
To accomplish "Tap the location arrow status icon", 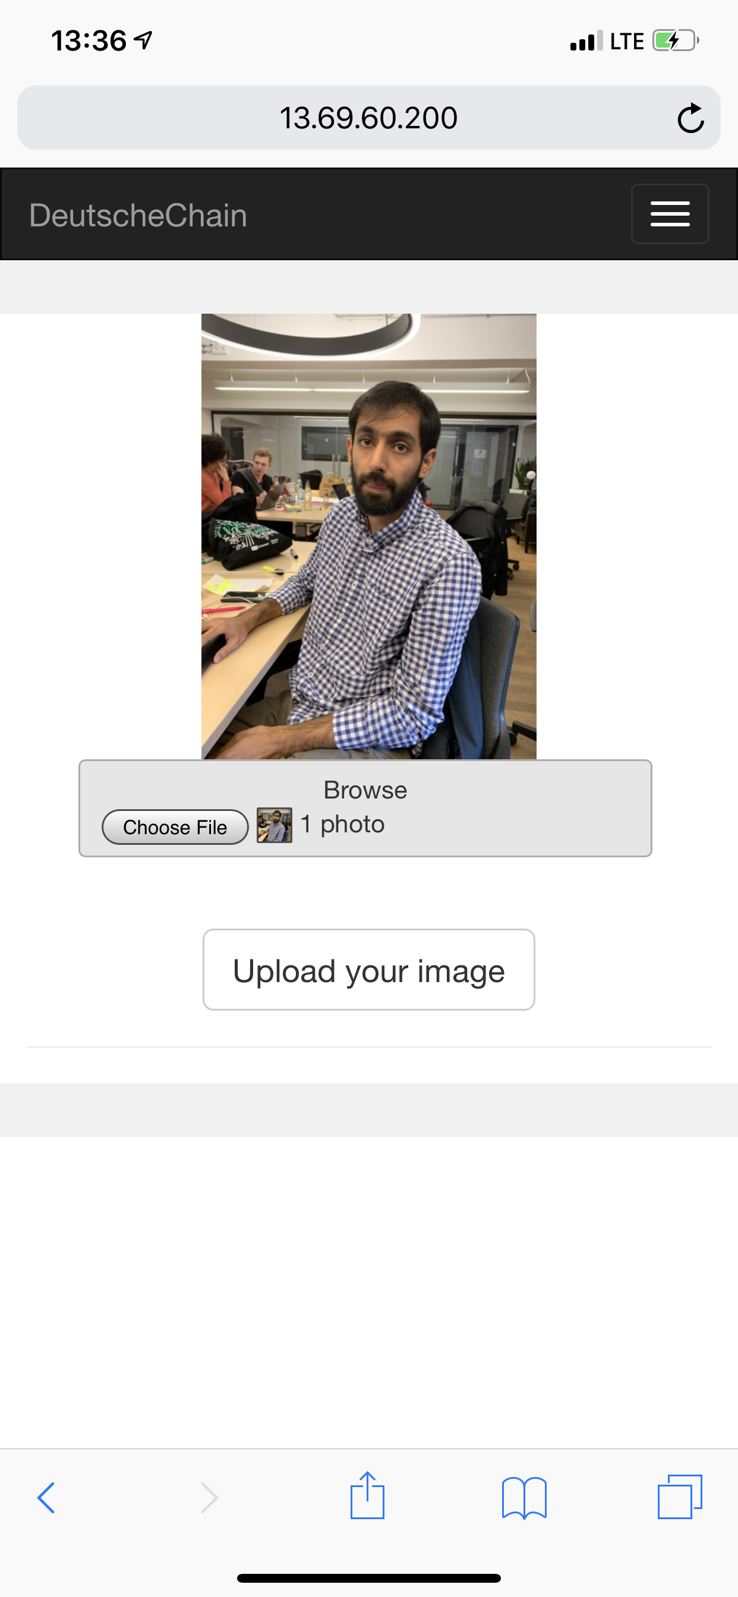I will (x=143, y=40).
